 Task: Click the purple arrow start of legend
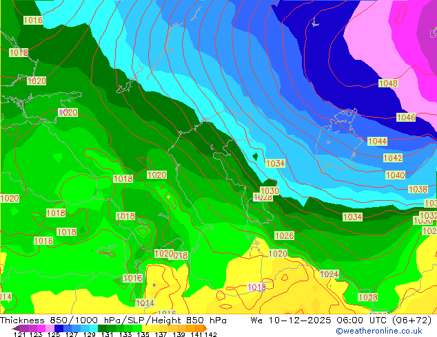pyautogui.click(x=16, y=328)
